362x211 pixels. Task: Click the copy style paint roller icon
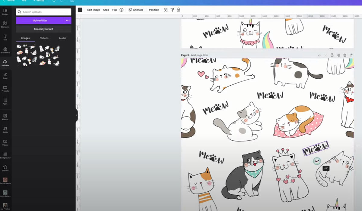coord(172,10)
